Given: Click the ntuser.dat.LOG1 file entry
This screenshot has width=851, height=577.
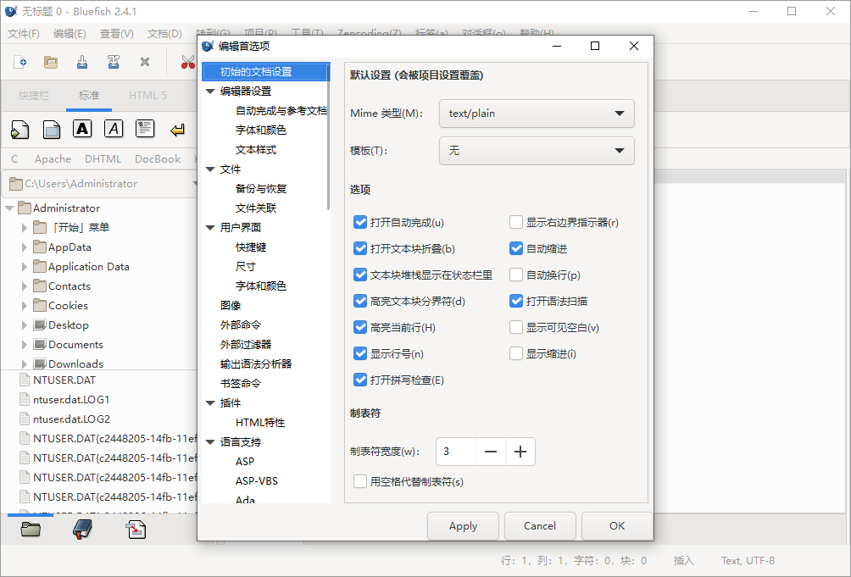Looking at the screenshot, I should pos(71,399).
